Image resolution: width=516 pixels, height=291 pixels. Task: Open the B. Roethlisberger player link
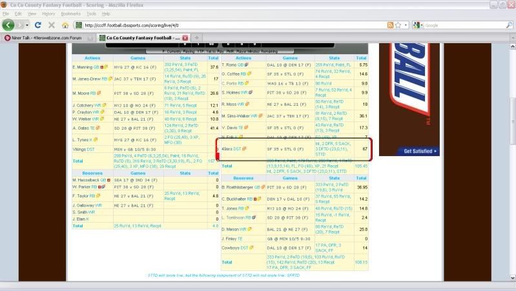237,187
